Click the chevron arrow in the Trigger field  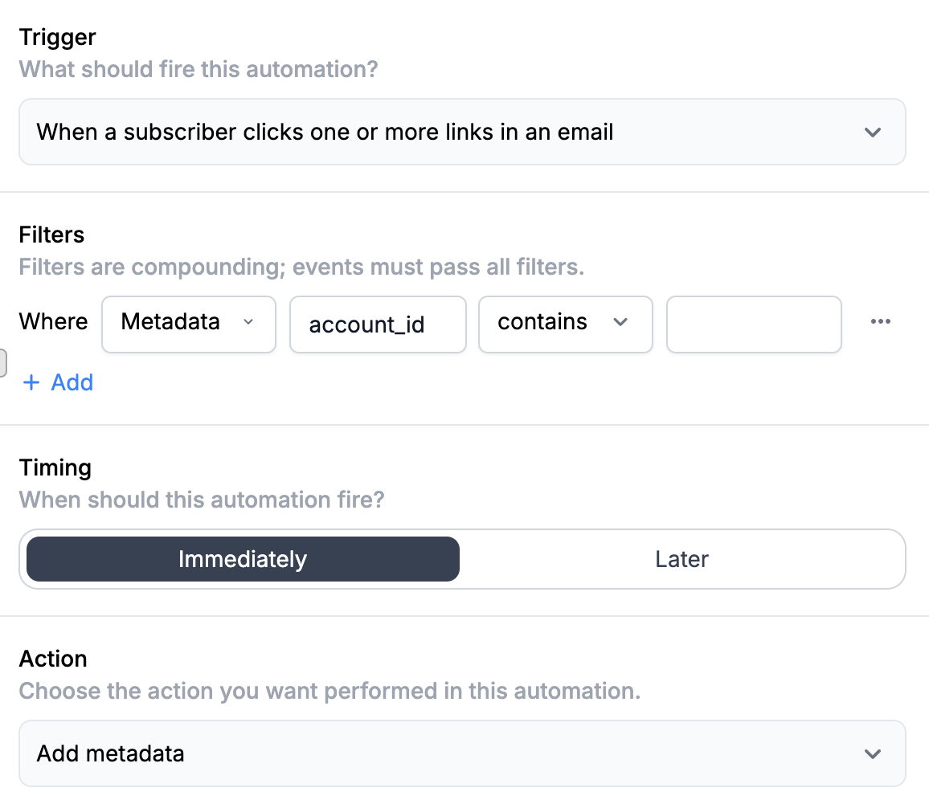(873, 133)
